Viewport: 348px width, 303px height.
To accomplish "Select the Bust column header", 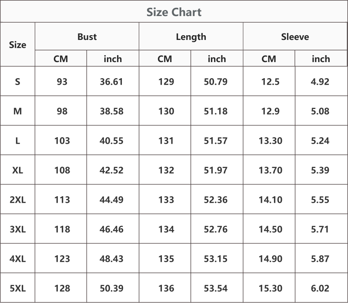I will (x=87, y=37).
